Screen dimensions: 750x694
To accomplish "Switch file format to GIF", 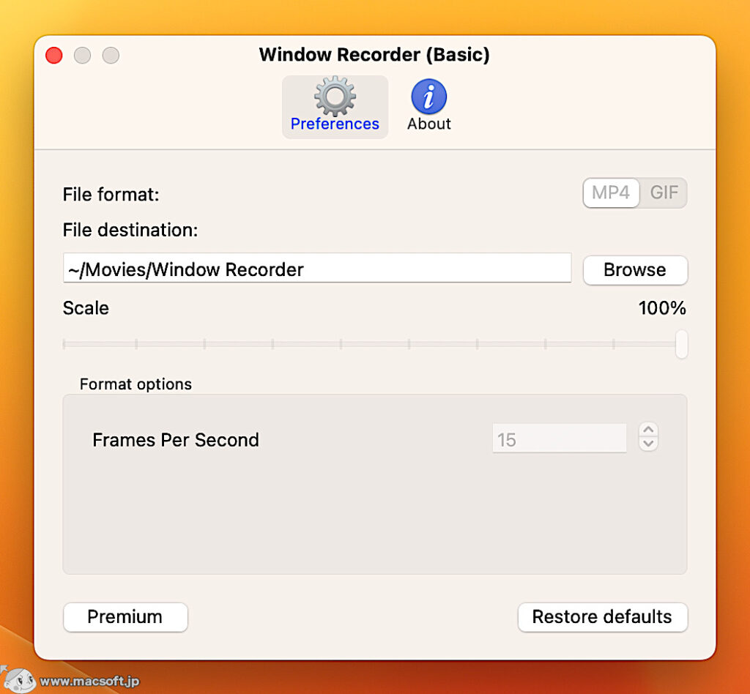I will pyautogui.click(x=664, y=193).
